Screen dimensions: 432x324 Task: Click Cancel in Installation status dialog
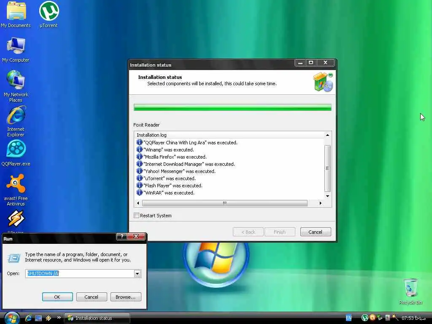click(x=316, y=232)
